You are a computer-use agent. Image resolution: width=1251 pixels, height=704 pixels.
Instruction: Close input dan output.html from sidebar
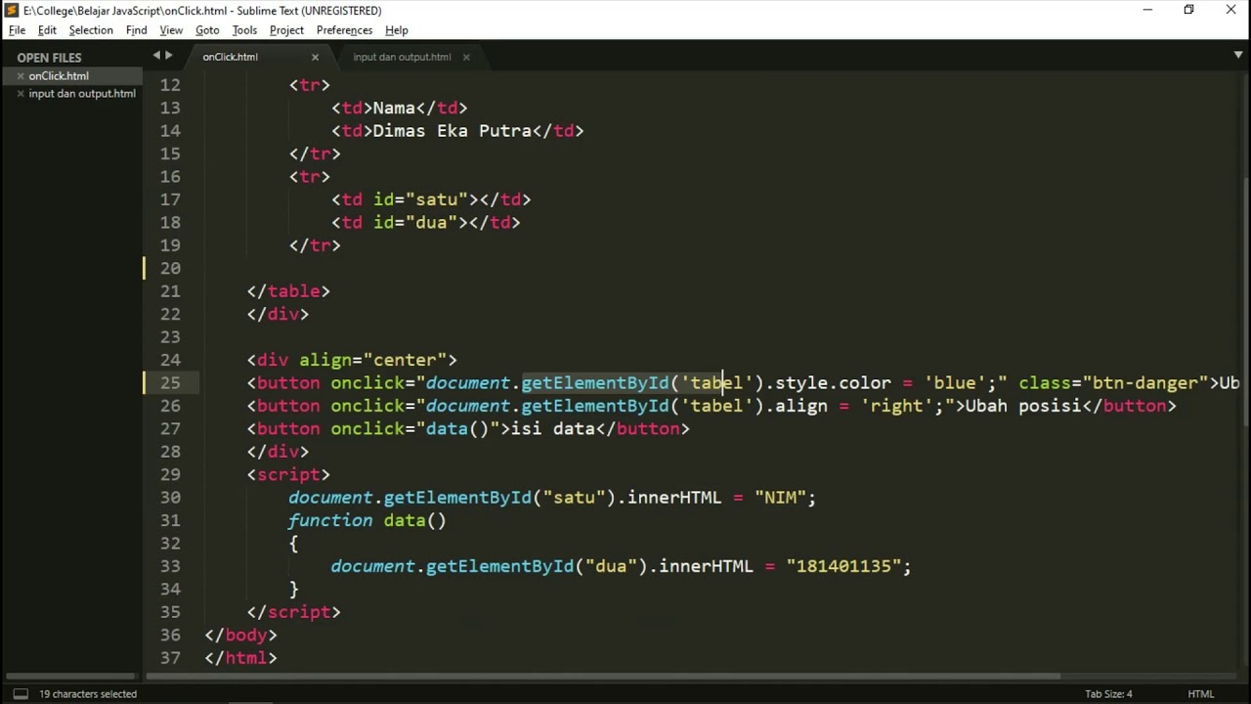pyautogui.click(x=21, y=94)
